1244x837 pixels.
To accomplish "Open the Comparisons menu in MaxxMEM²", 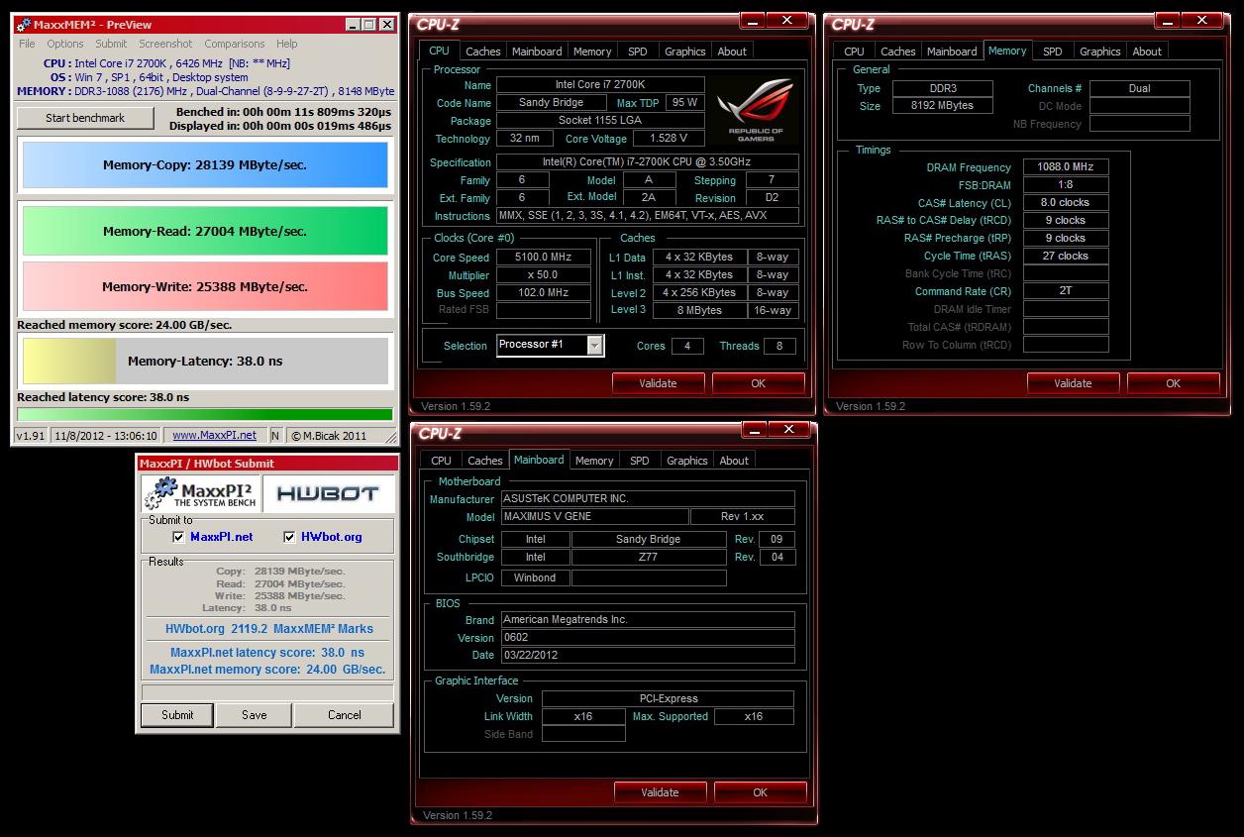I will 235,44.
